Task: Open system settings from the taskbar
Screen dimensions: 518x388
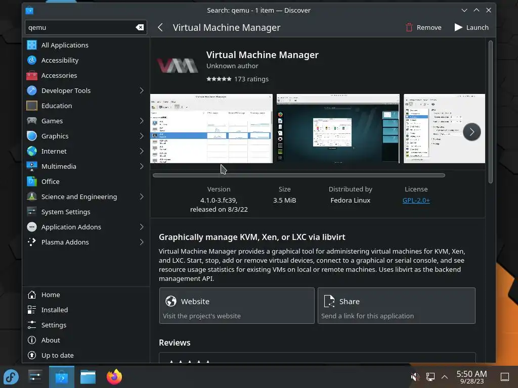Action: click(35, 377)
